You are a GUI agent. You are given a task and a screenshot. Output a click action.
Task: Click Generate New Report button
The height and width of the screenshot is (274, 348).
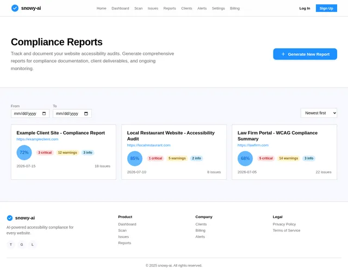coord(305,54)
